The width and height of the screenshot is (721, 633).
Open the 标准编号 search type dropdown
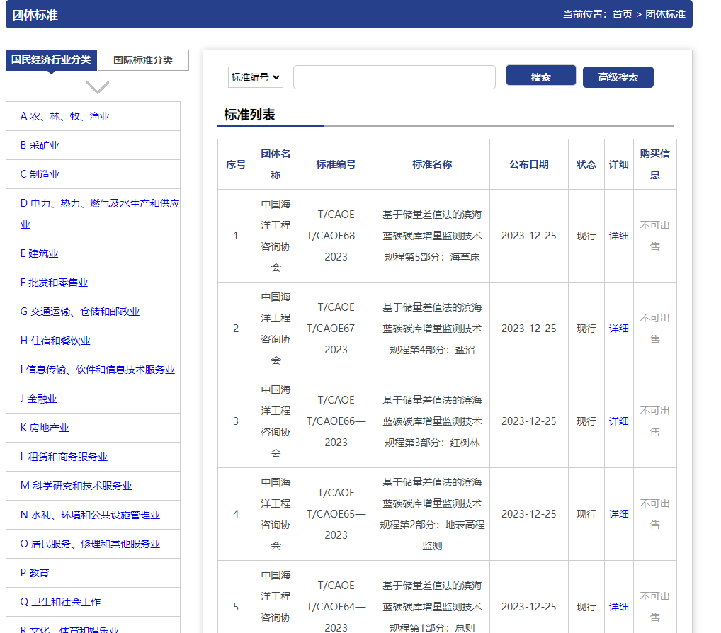[255, 77]
